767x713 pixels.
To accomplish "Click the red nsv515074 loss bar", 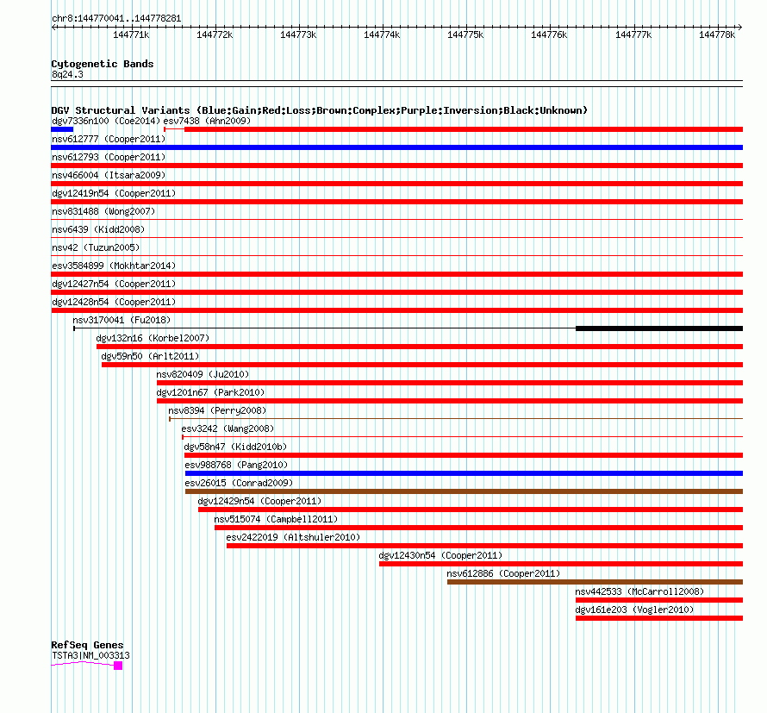I will click(478, 528).
